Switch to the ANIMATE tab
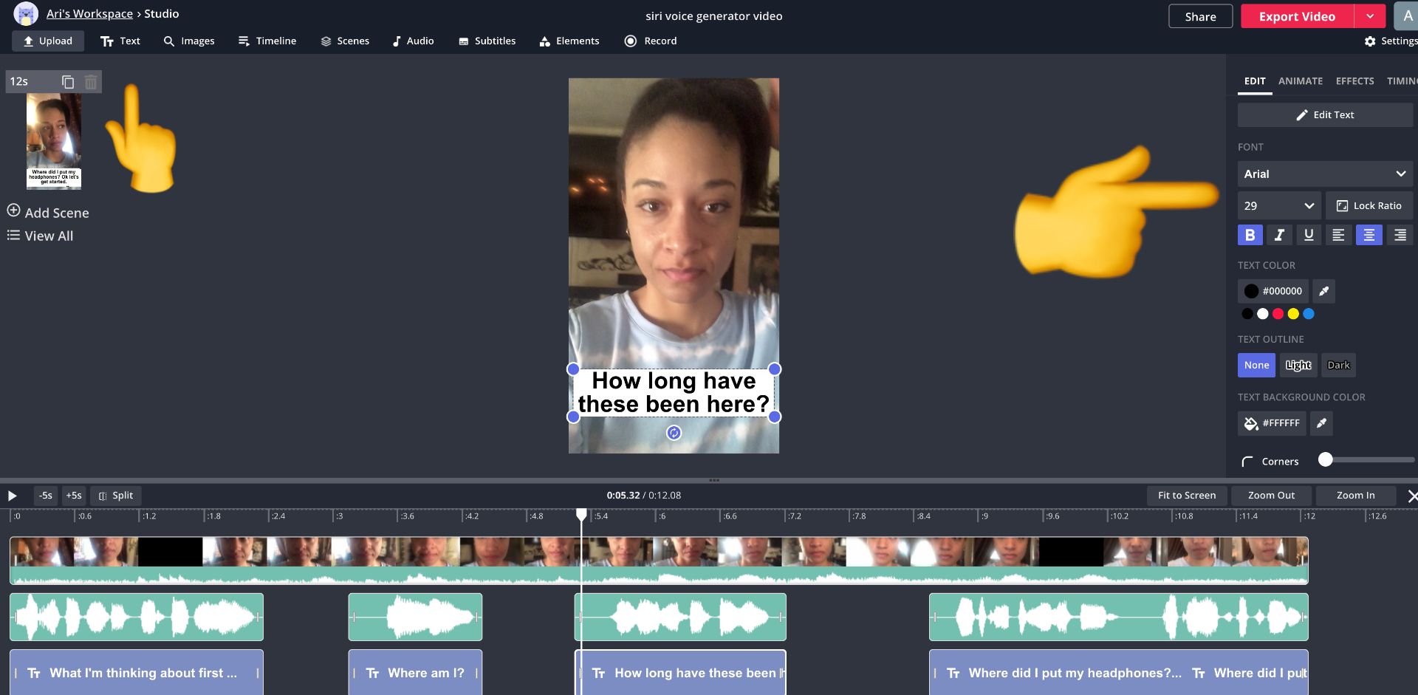The width and height of the screenshot is (1418, 695). tap(1300, 81)
